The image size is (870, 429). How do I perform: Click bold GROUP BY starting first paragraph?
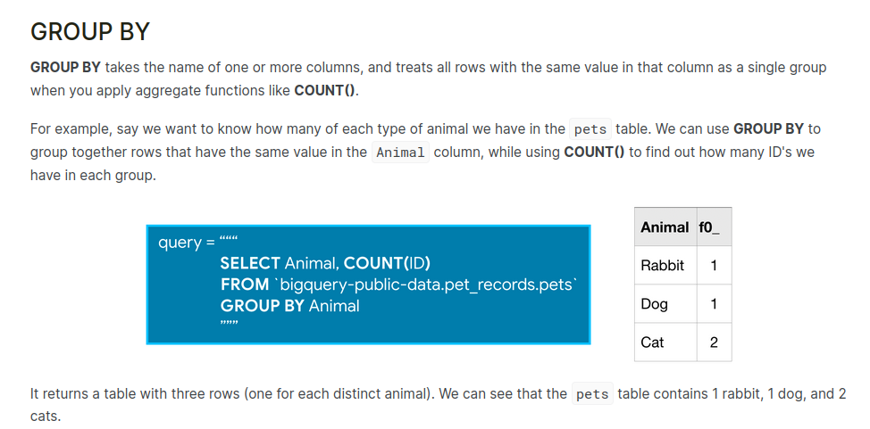point(67,68)
